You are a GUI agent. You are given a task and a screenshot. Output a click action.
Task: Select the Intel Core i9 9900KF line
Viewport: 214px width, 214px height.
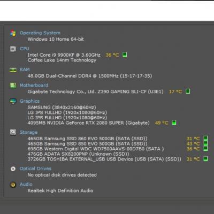pyautogui.click(x=64, y=55)
